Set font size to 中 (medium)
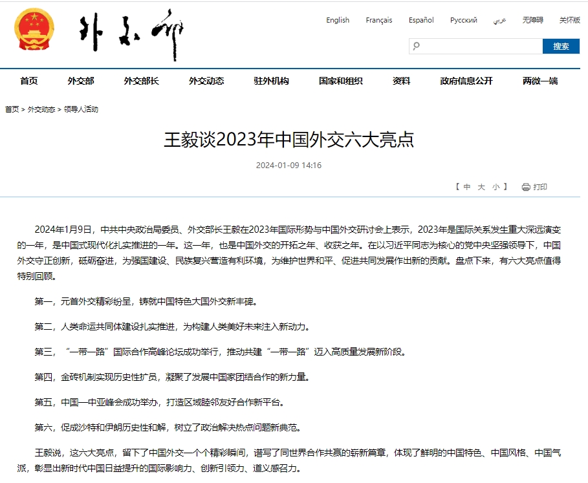 click(467, 187)
